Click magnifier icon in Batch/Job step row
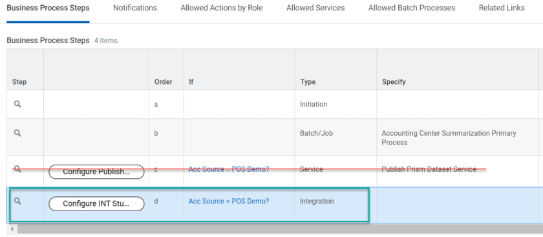This screenshot has width=543, height=237. click(x=17, y=133)
